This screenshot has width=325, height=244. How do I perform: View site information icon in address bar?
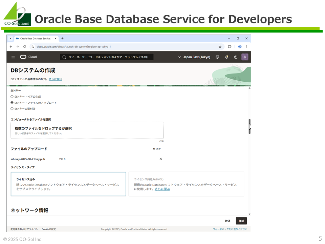(x=33, y=47)
